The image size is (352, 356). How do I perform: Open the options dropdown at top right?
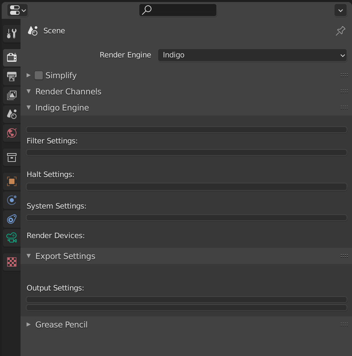tap(340, 10)
